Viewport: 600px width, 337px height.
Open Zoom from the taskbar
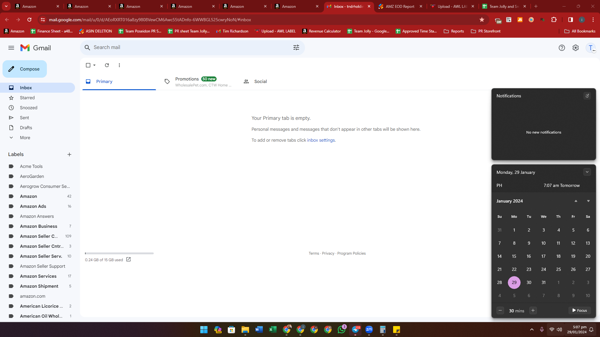[369, 330]
